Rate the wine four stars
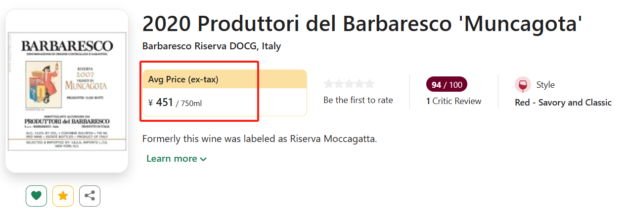The image size is (628, 214). (359, 84)
